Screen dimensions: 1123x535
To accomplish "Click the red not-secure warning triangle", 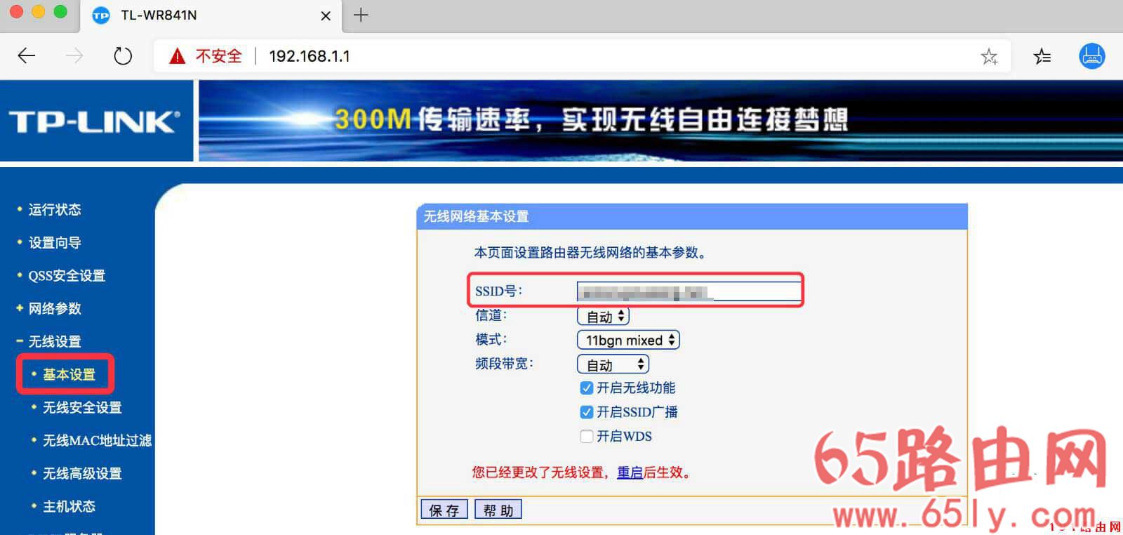I will click(178, 55).
